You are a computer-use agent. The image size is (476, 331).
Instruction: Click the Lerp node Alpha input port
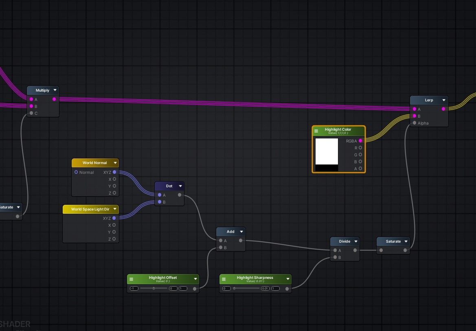click(415, 123)
